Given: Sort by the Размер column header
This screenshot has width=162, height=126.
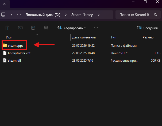Looking at the screenshot, I should point(148,37).
